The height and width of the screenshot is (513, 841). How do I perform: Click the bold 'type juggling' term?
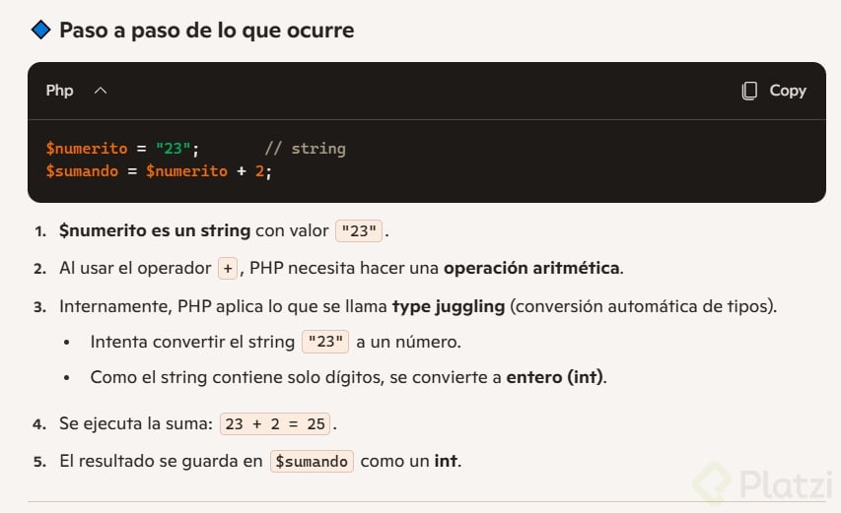click(448, 306)
